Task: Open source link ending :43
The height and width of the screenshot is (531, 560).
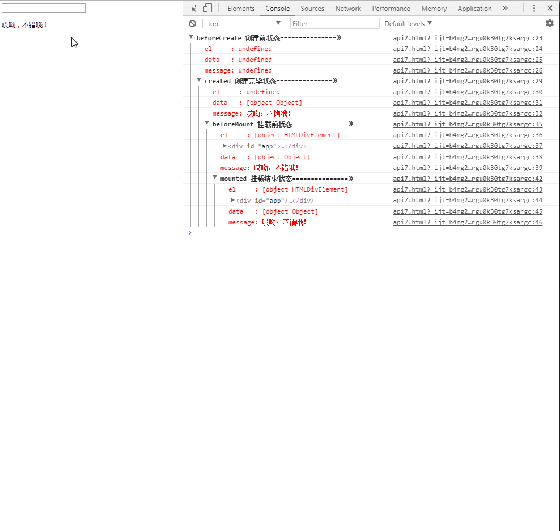Action: coord(468,189)
